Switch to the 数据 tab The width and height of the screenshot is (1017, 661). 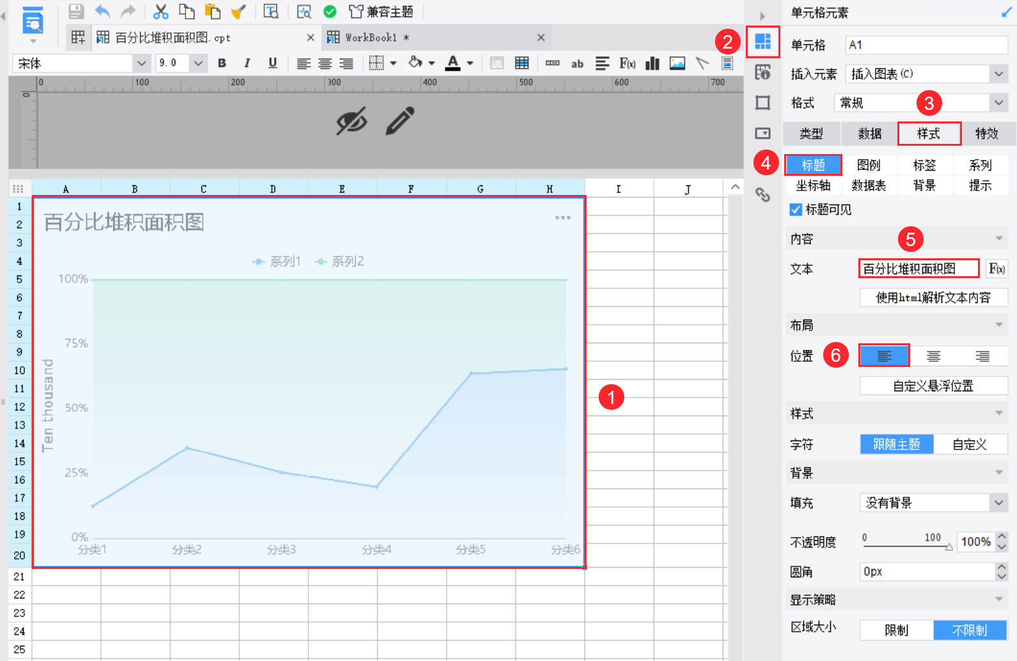pos(870,134)
